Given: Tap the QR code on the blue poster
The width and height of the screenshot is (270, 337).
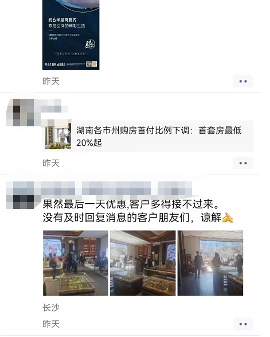Looking at the screenshot, I should pyautogui.click(x=89, y=64).
